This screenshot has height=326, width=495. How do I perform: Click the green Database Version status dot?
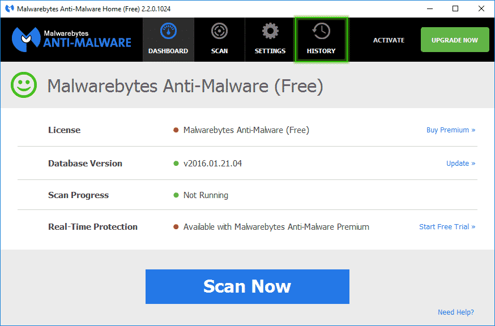click(x=176, y=164)
